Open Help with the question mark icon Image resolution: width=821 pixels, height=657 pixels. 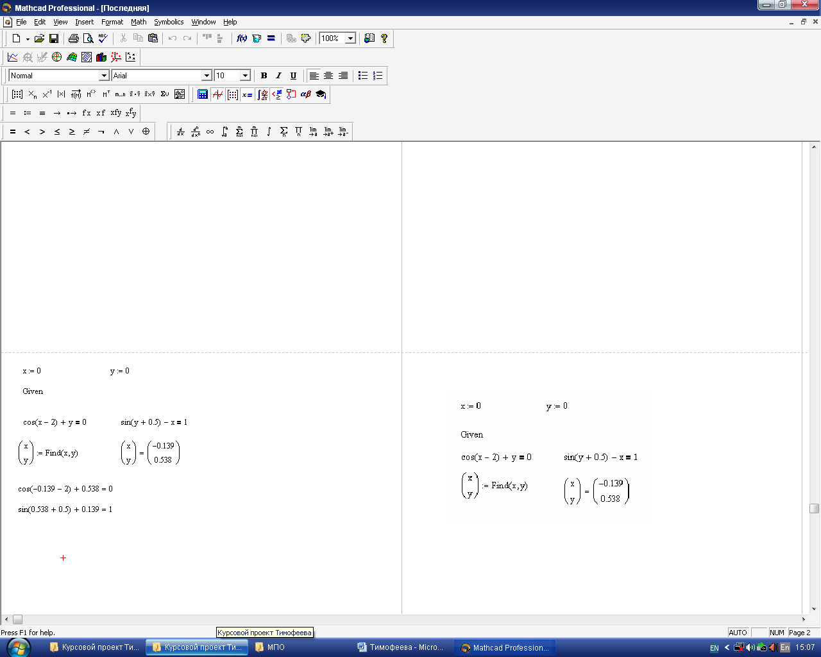coord(384,38)
